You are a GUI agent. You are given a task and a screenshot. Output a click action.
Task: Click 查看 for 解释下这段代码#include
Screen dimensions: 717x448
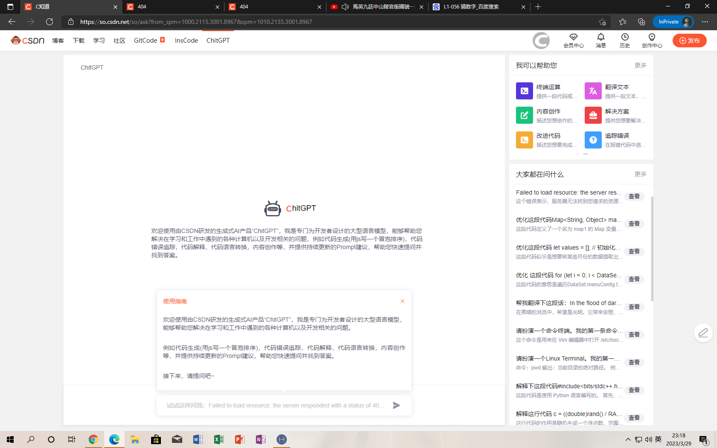(634, 390)
